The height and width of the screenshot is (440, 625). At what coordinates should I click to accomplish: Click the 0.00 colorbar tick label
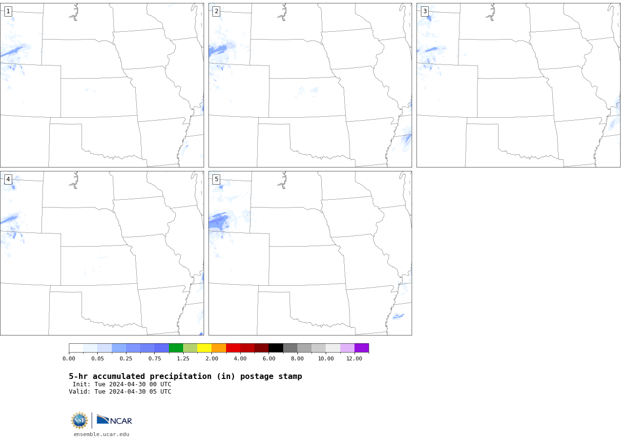tap(69, 359)
